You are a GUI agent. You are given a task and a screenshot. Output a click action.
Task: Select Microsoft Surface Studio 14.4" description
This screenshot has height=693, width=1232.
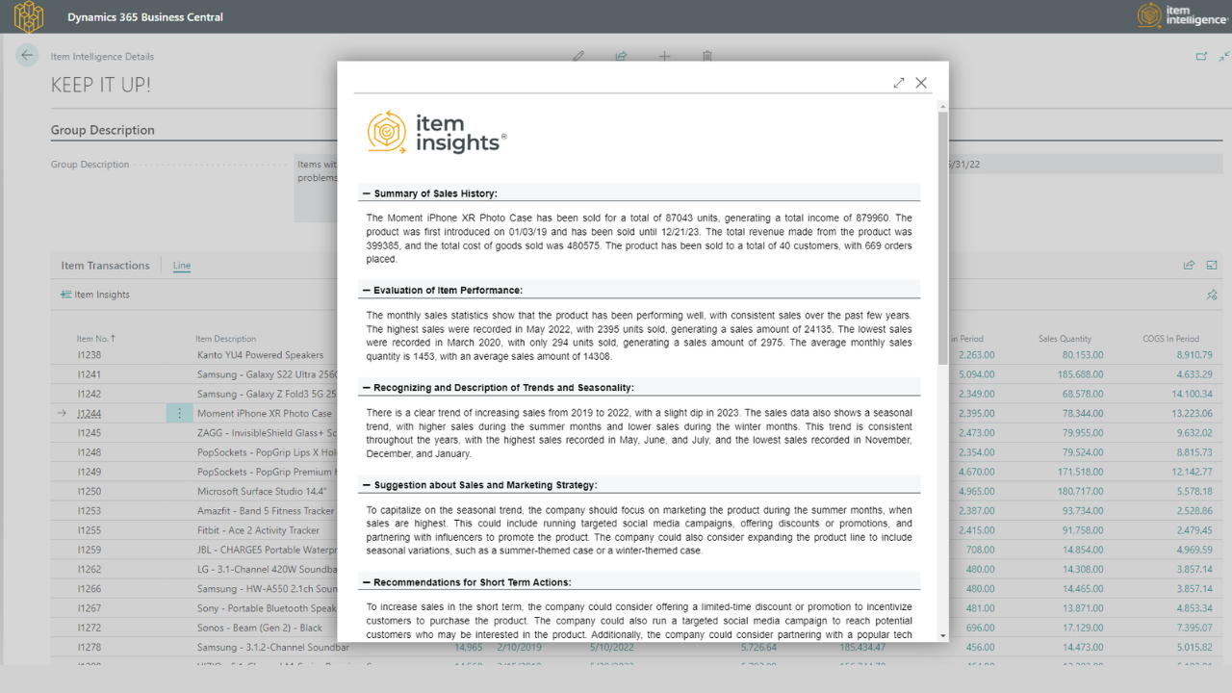[x=264, y=492]
